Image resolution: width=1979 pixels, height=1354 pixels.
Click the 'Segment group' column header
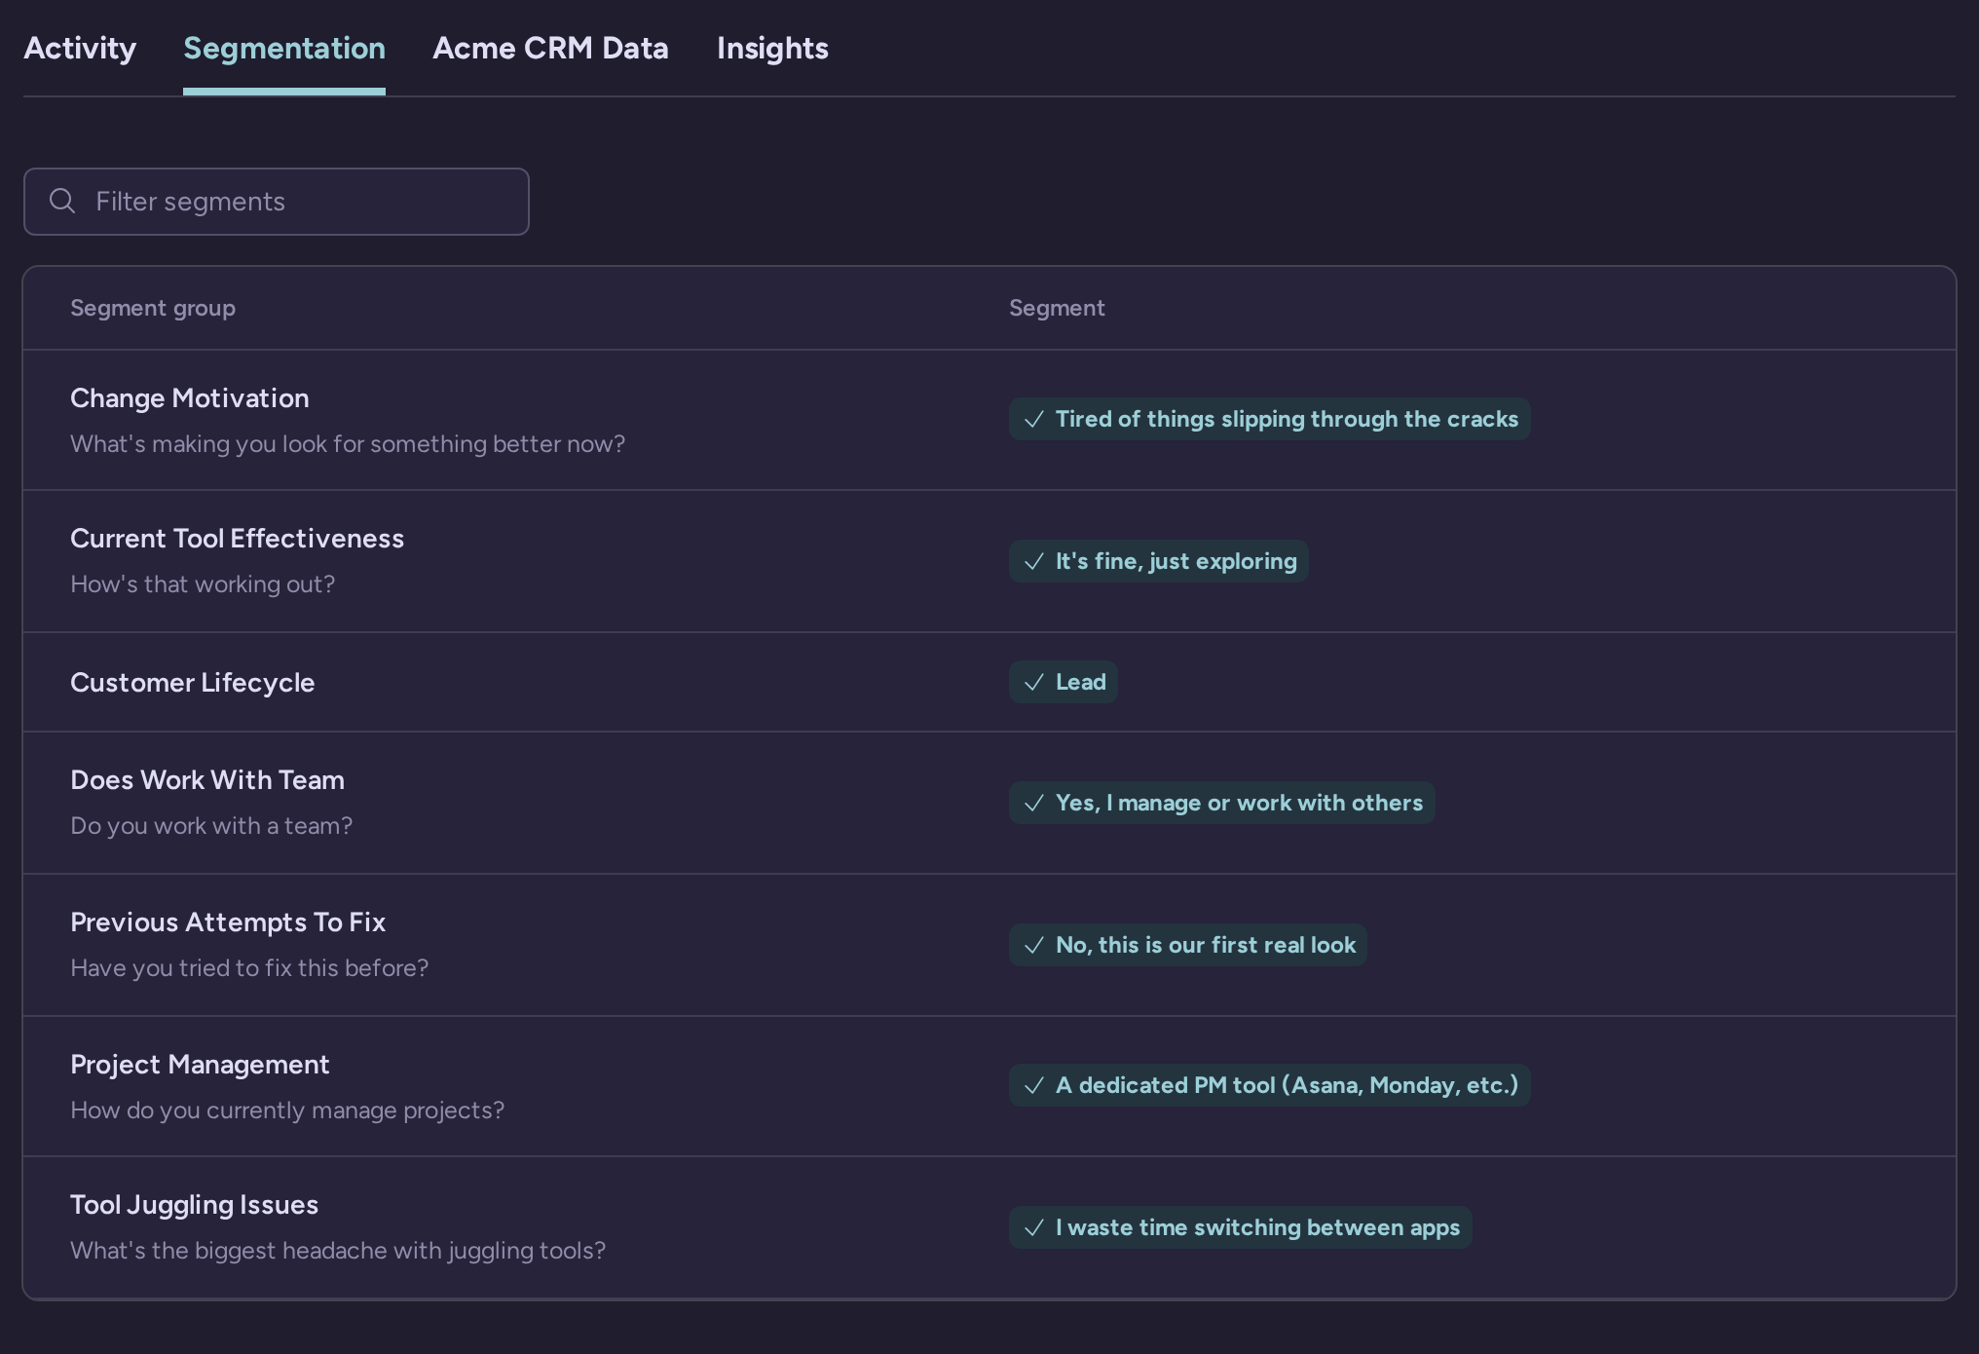(153, 308)
